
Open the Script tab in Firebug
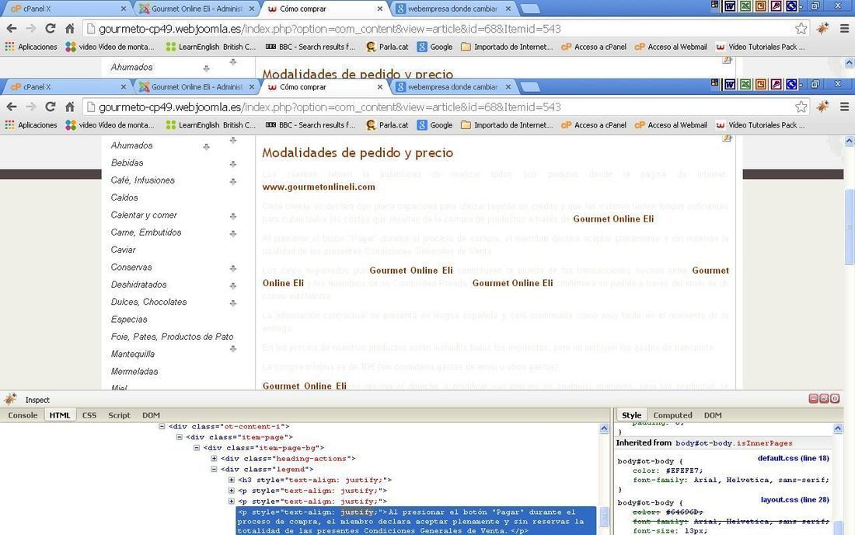point(120,415)
